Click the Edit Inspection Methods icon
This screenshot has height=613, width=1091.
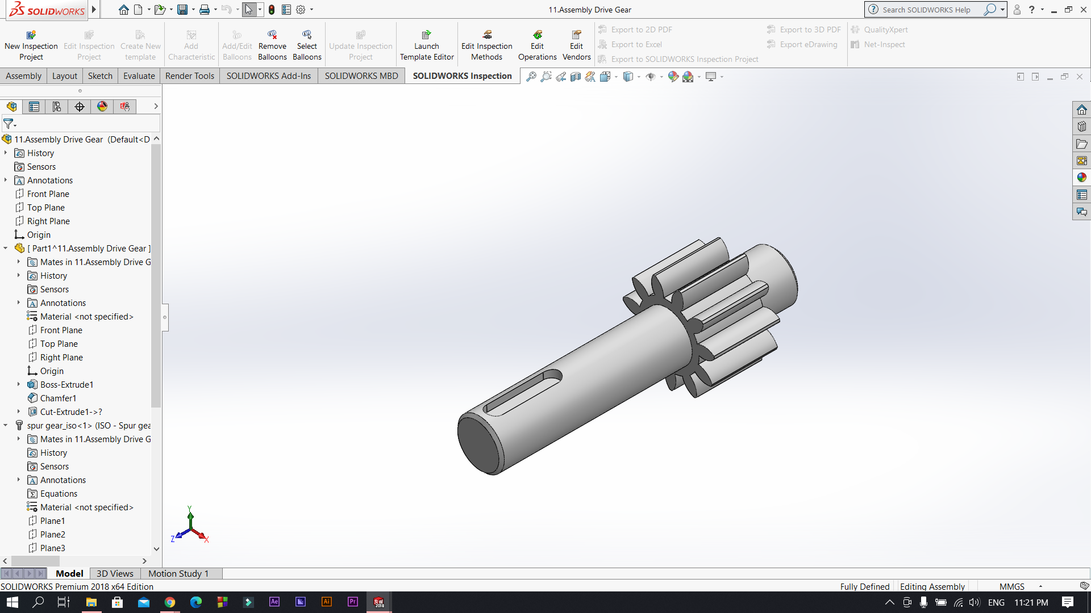click(x=487, y=35)
